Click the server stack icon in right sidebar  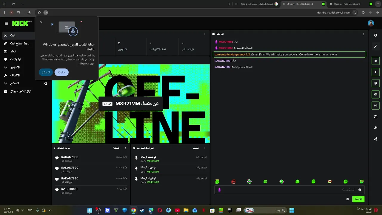click(375, 117)
